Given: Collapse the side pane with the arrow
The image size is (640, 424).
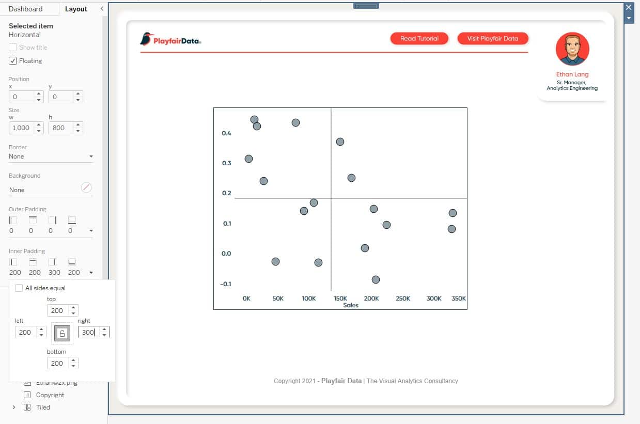Looking at the screenshot, I should 102,9.
